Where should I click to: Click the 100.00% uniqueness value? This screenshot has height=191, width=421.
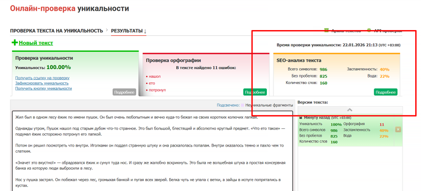tap(58, 67)
